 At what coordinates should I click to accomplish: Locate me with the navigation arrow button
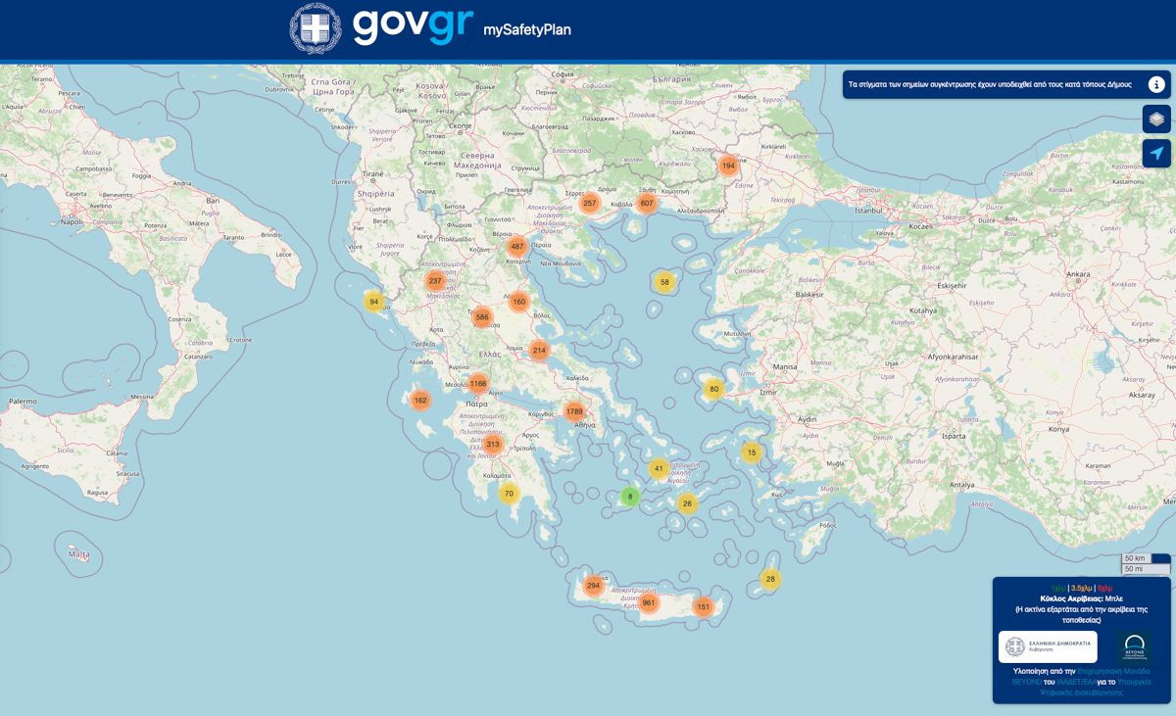pyautogui.click(x=1156, y=154)
